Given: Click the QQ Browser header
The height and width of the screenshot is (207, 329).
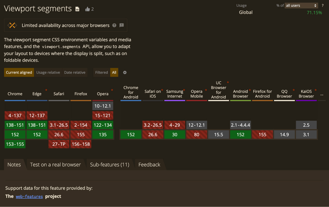Looking at the screenshot, I should click(284, 94).
